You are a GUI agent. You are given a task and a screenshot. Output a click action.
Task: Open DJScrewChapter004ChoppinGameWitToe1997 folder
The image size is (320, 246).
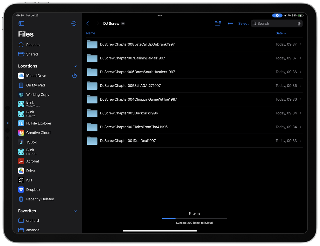194,99
